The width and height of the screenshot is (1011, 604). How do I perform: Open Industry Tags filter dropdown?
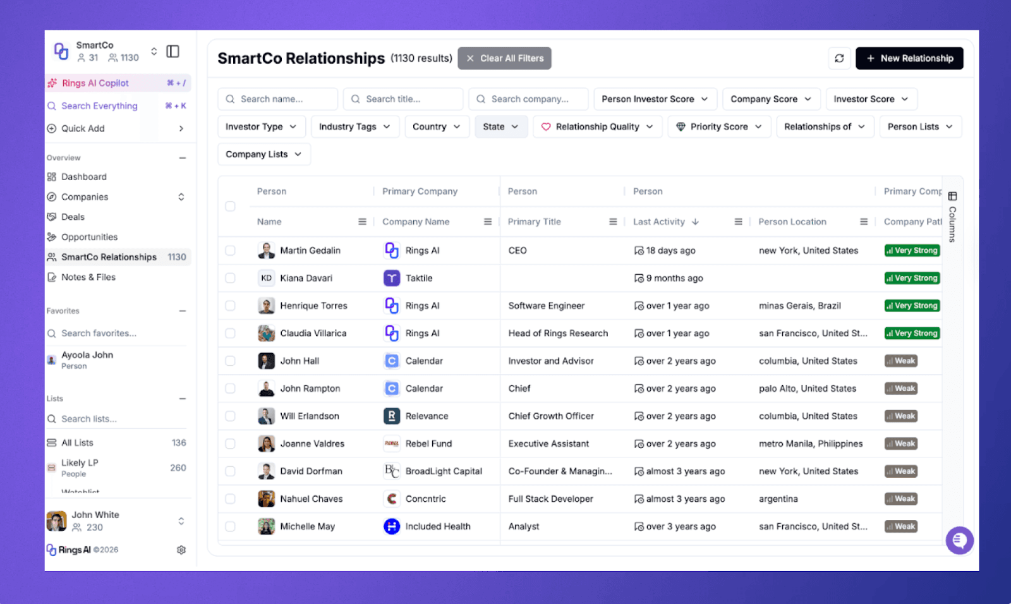pyautogui.click(x=355, y=126)
